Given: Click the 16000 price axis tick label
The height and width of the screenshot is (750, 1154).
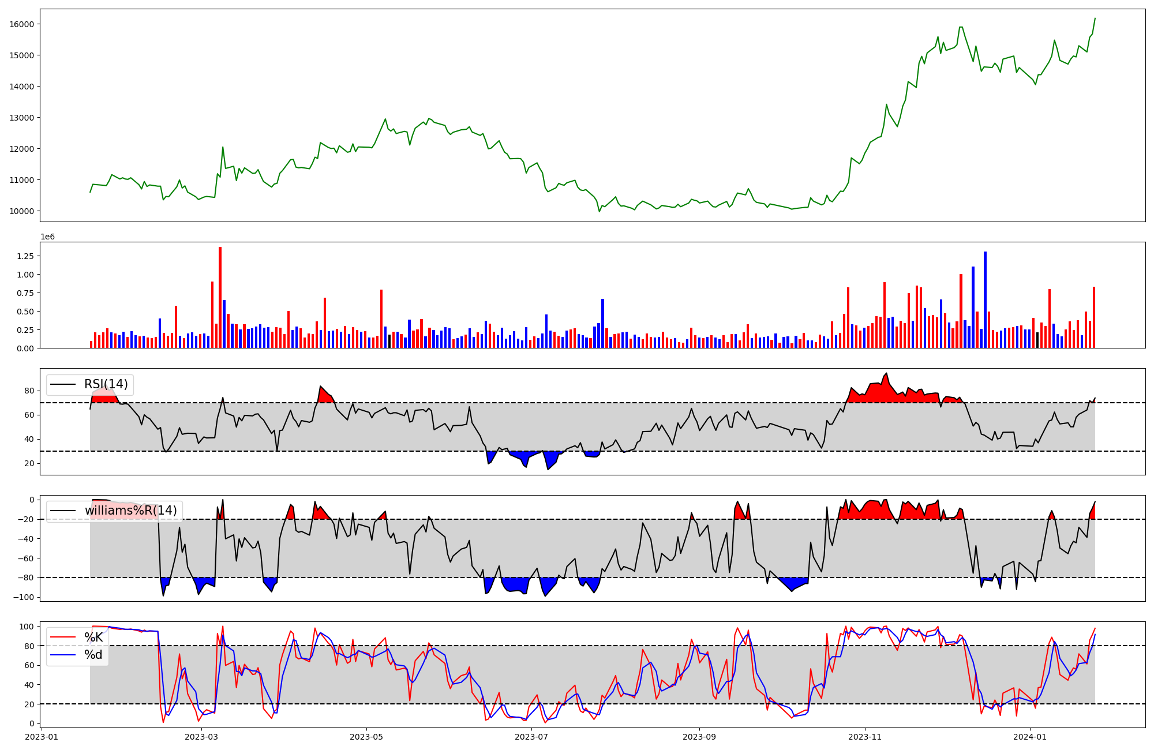Looking at the screenshot, I should tap(22, 24).
